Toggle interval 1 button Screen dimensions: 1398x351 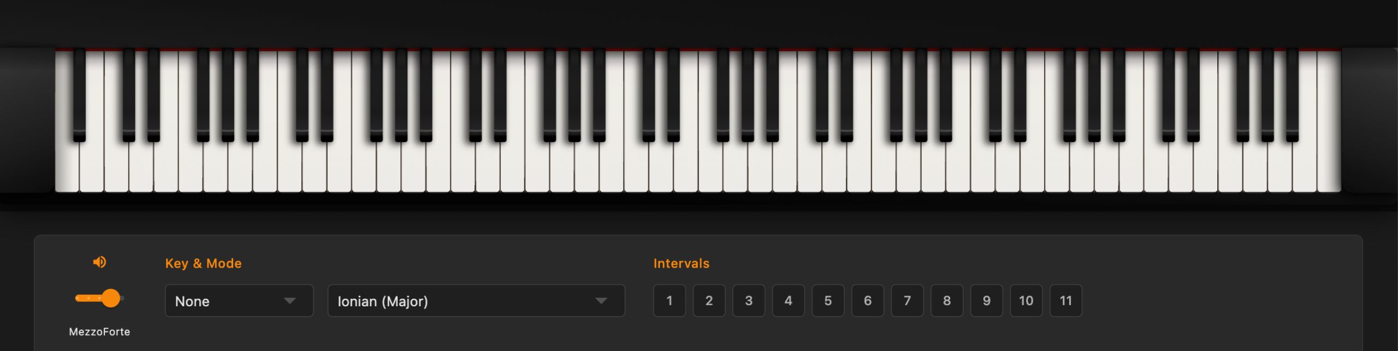coord(670,300)
